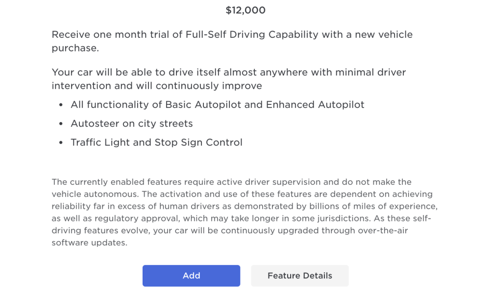Open the Feature Details button
The width and height of the screenshot is (490, 294).
[x=300, y=275]
